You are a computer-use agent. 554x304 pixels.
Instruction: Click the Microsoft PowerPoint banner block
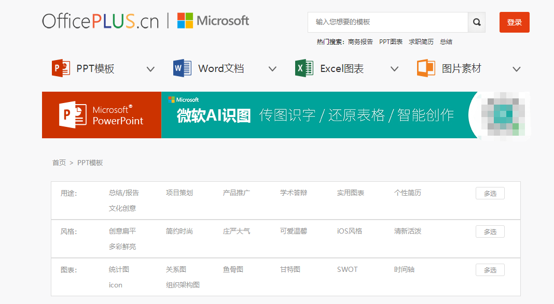[102, 115]
